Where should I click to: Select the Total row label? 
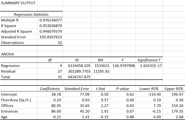(x=6, y=77)
